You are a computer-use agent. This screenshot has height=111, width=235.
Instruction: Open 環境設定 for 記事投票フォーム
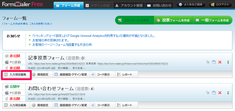point(41,74)
